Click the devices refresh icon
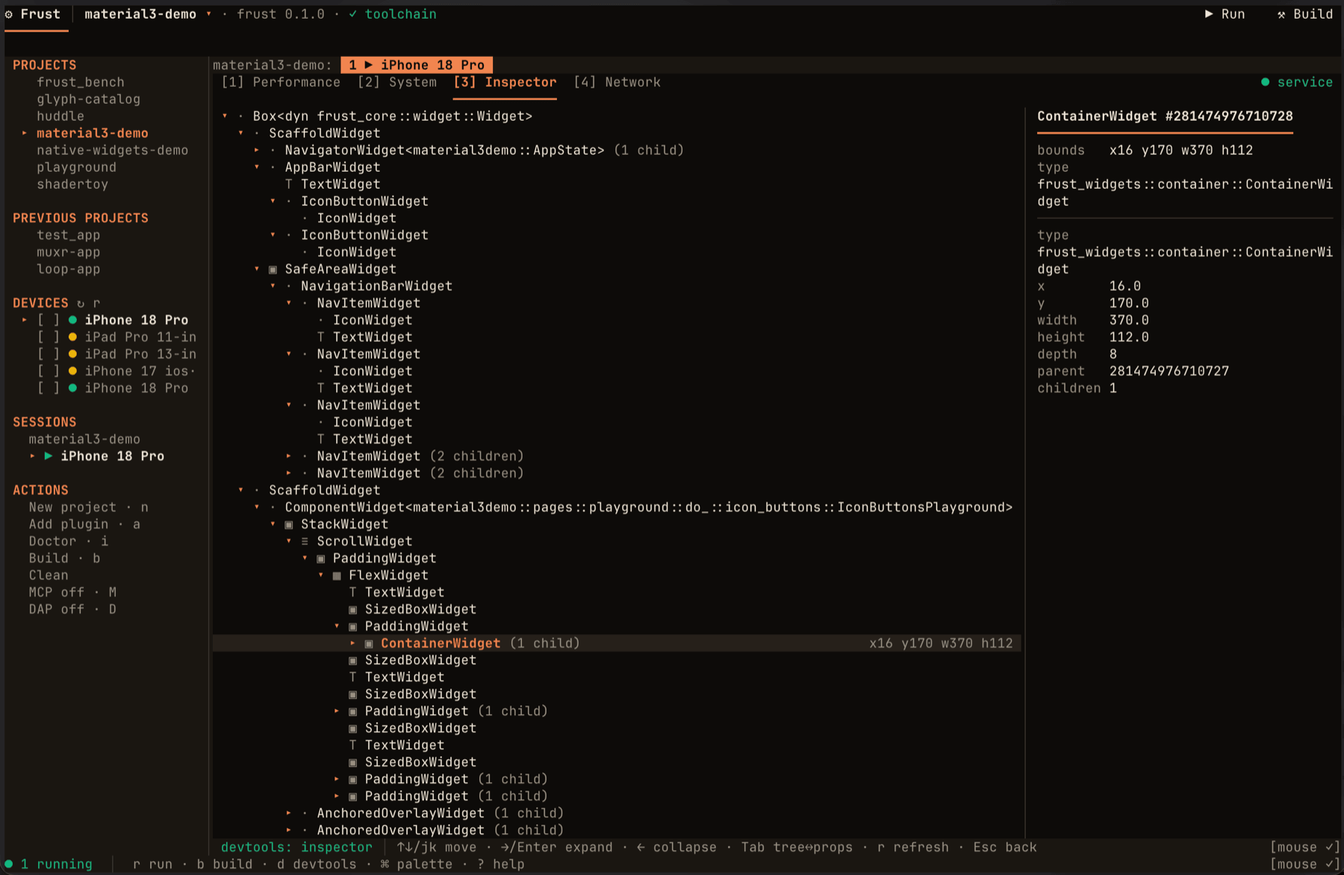1344x875 pixels. 81,303
